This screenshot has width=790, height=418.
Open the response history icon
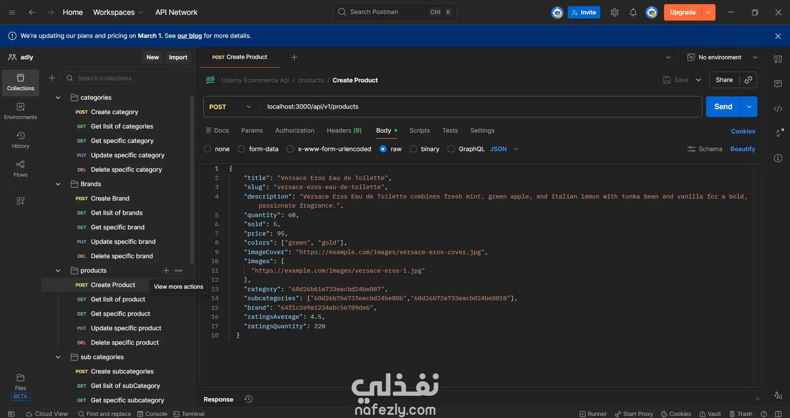tap(248, 399)
